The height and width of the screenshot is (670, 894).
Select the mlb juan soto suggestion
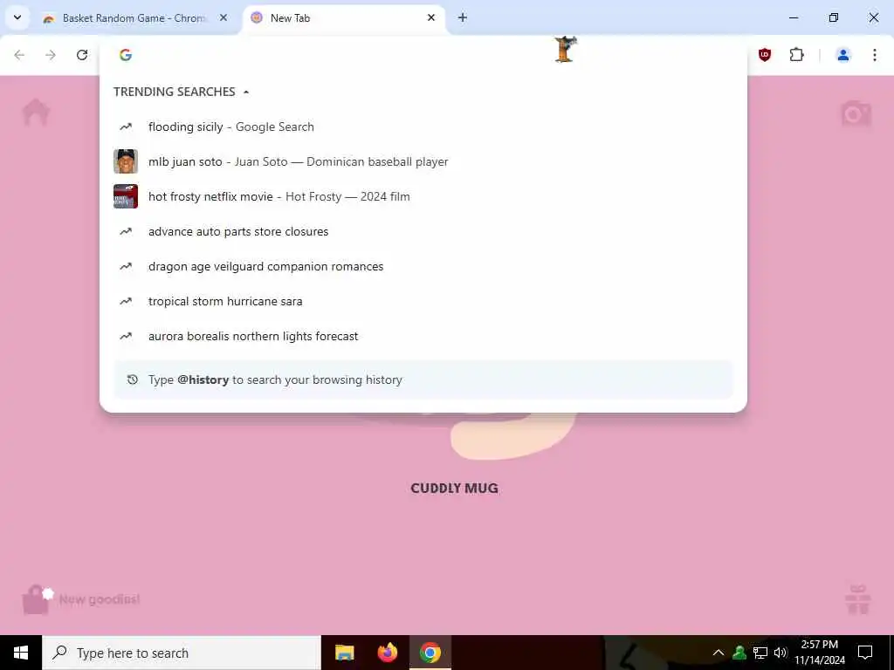coord(423,161)
